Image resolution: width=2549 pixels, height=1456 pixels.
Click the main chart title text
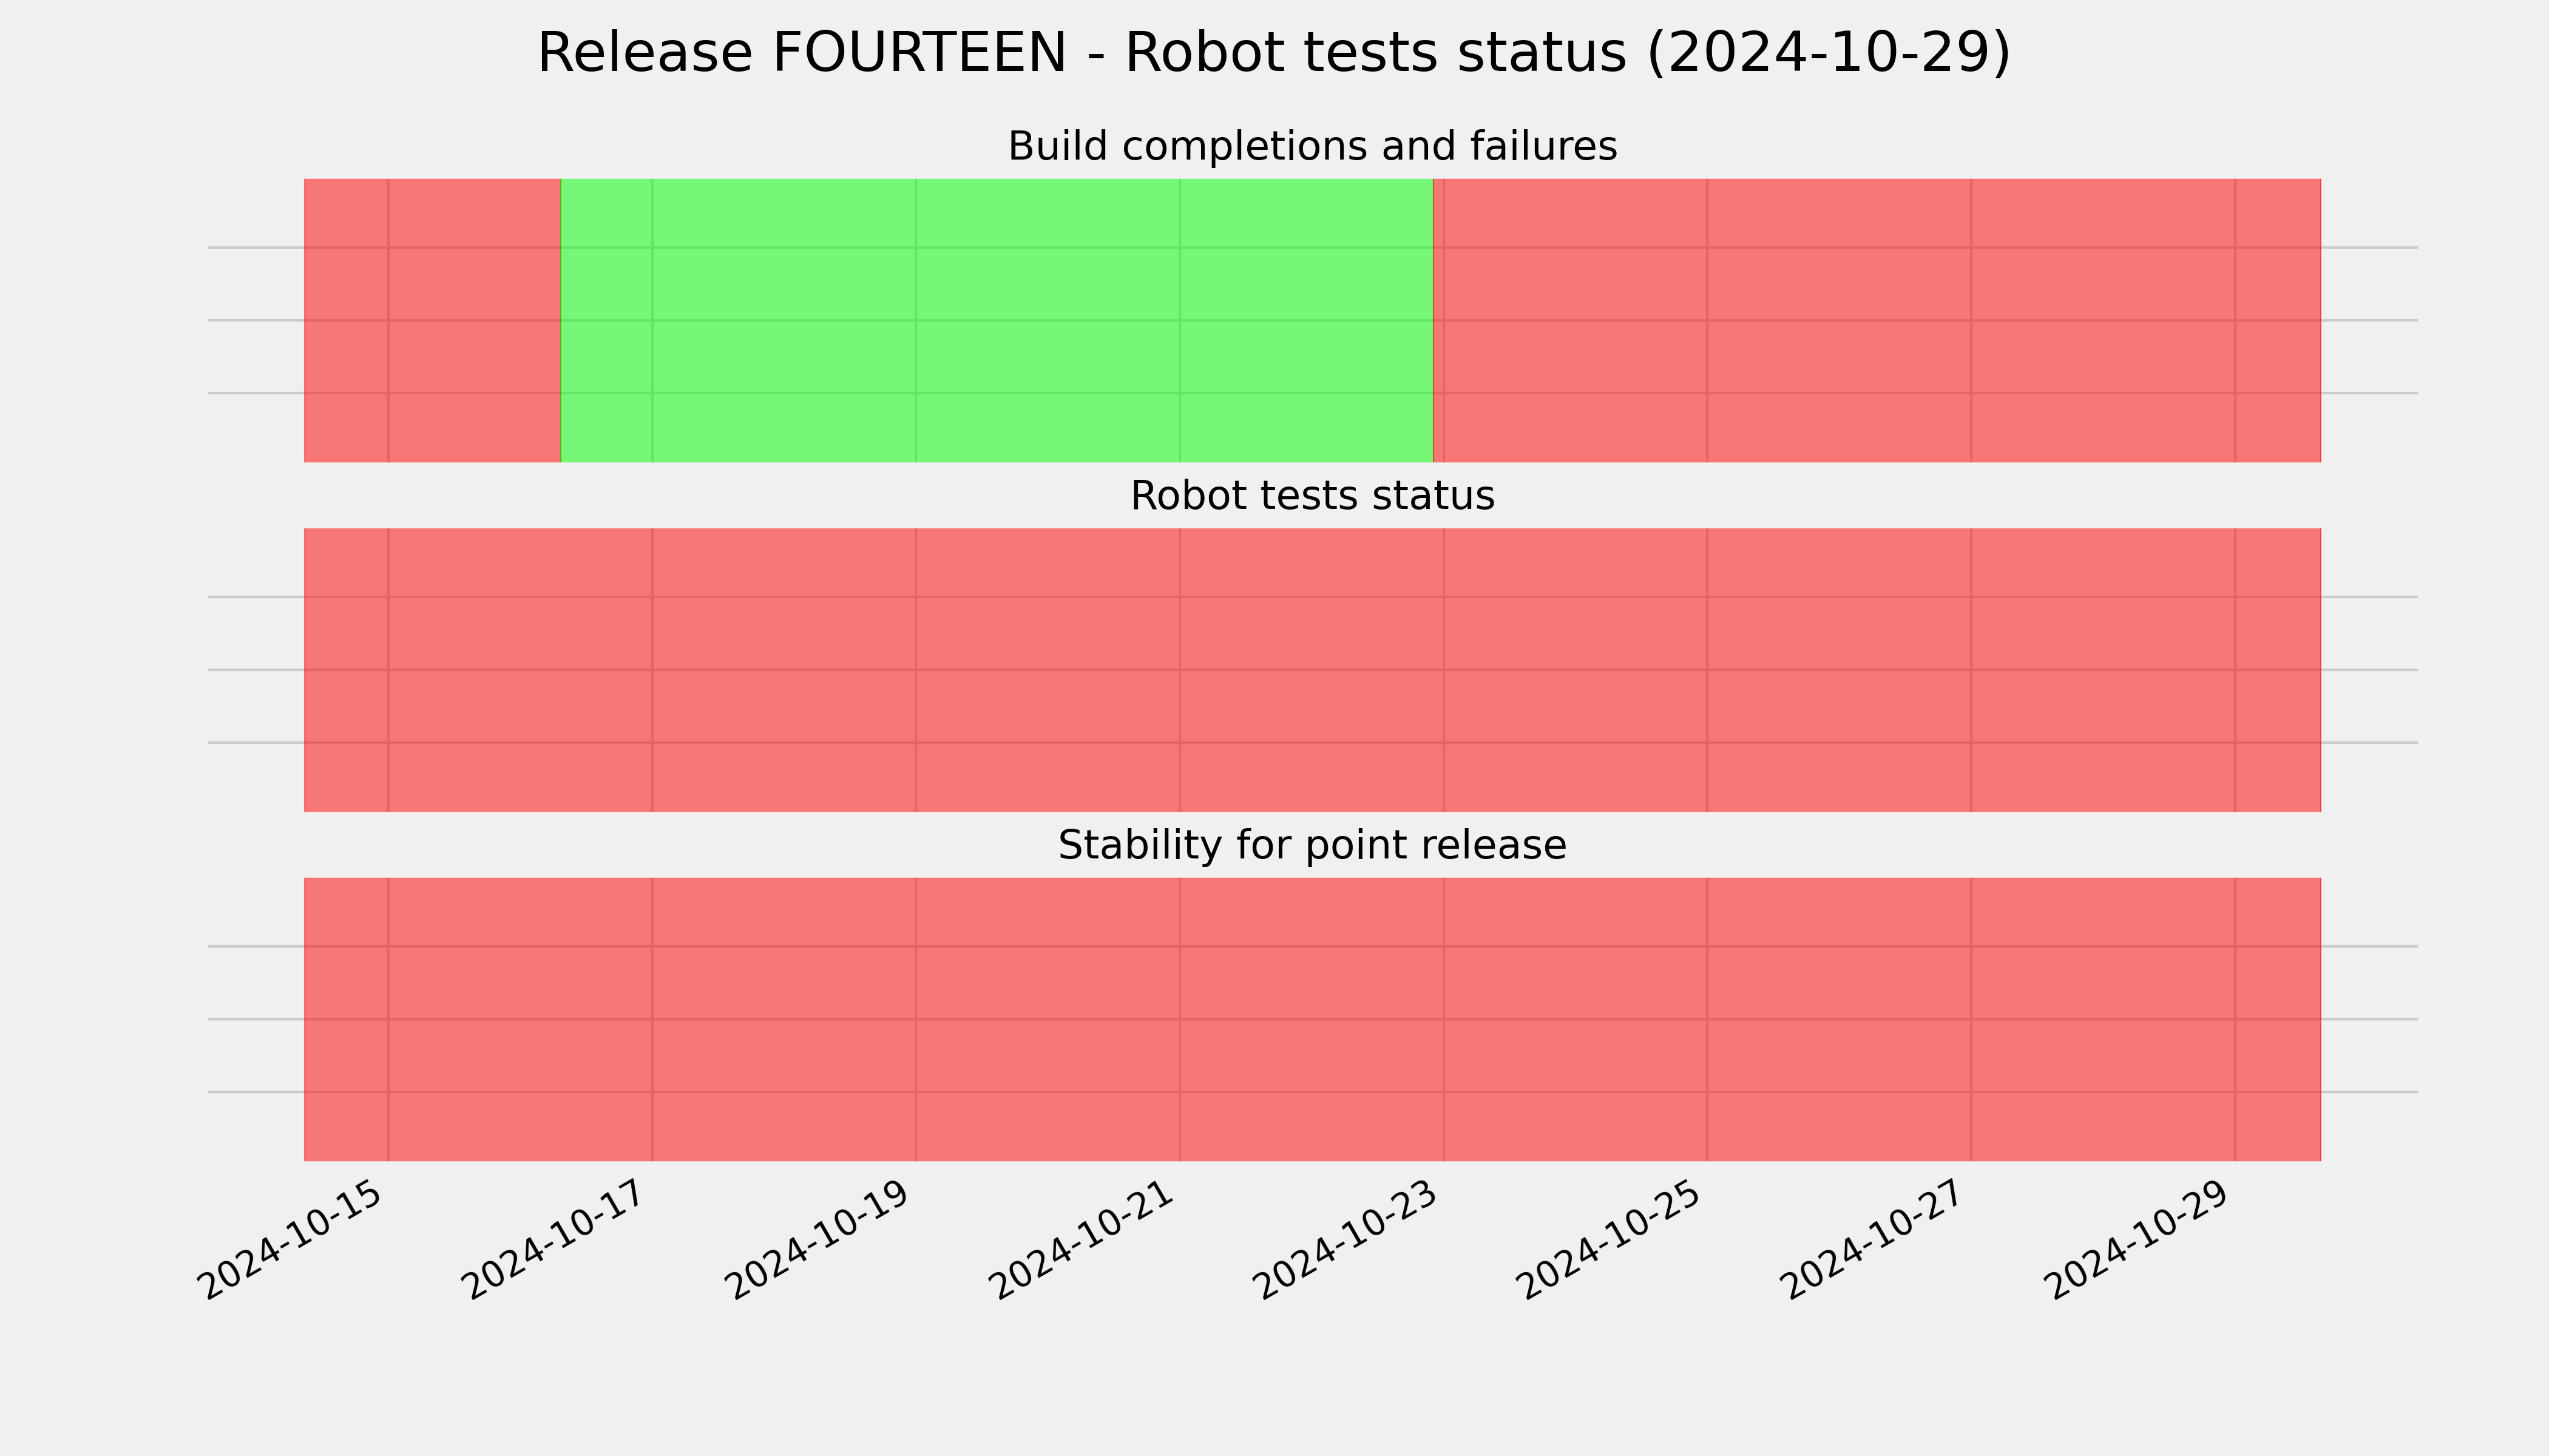(x=1273, y=53)
